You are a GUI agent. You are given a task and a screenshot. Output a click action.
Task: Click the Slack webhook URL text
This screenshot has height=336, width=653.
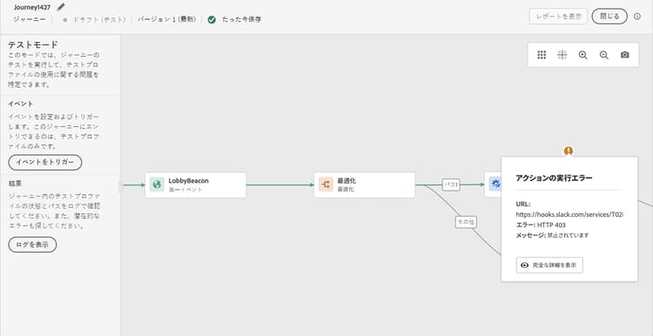569,214
